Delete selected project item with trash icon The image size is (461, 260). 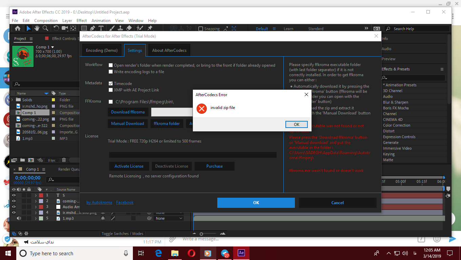tap(64, 160)
